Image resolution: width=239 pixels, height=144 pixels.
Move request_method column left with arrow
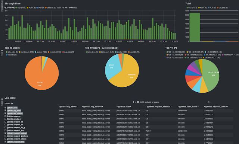point(146,107)
